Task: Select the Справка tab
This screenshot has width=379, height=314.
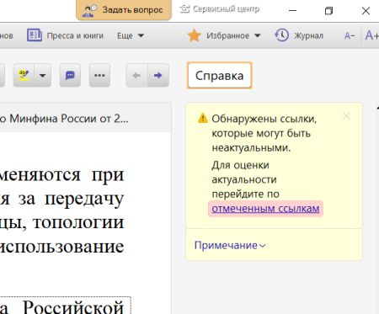Action: 220,76
